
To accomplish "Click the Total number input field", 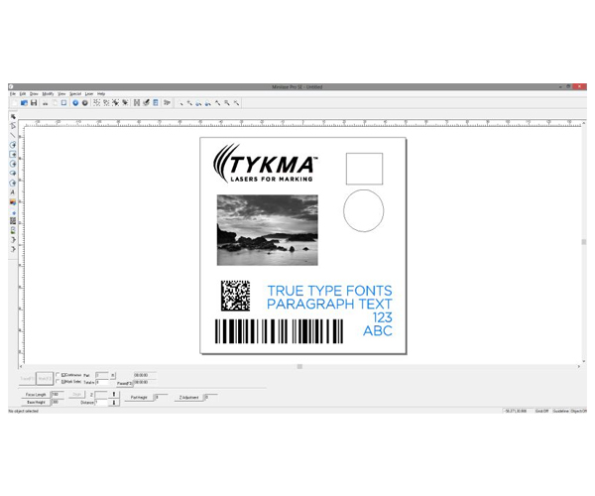I will tap(102, 382).
